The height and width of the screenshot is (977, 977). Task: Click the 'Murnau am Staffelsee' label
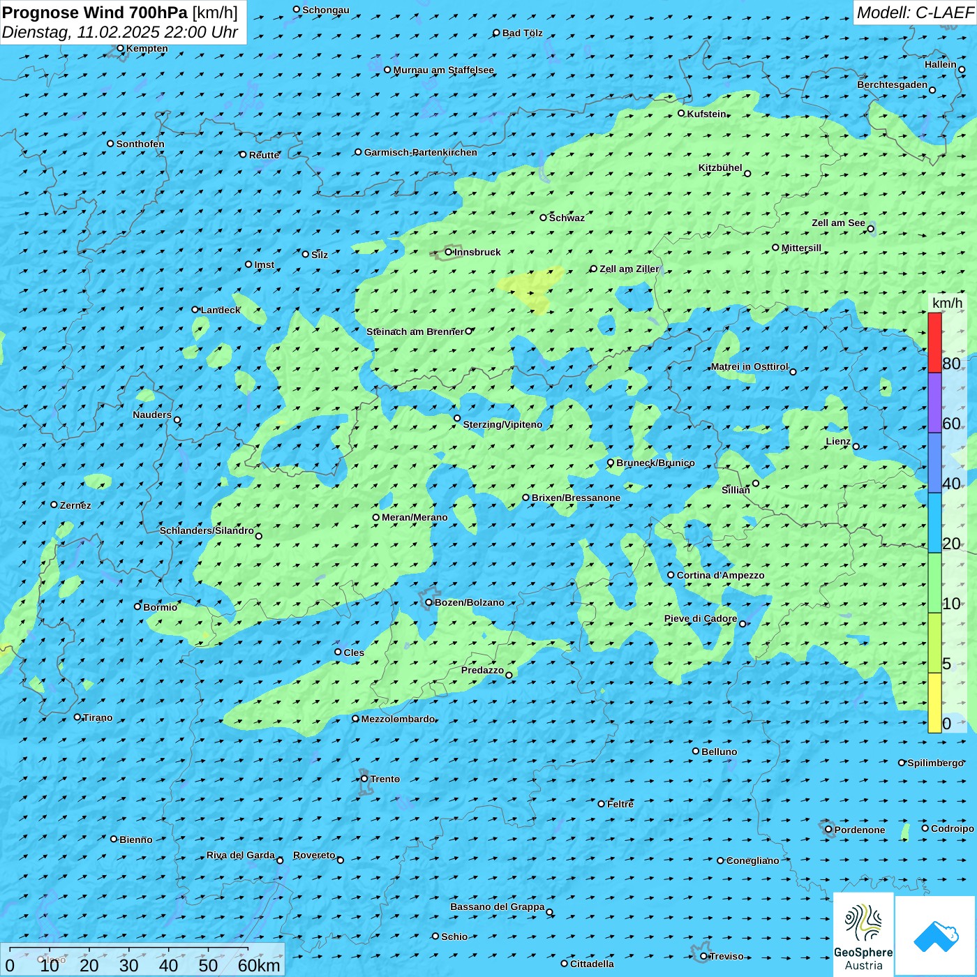(443, 70)
